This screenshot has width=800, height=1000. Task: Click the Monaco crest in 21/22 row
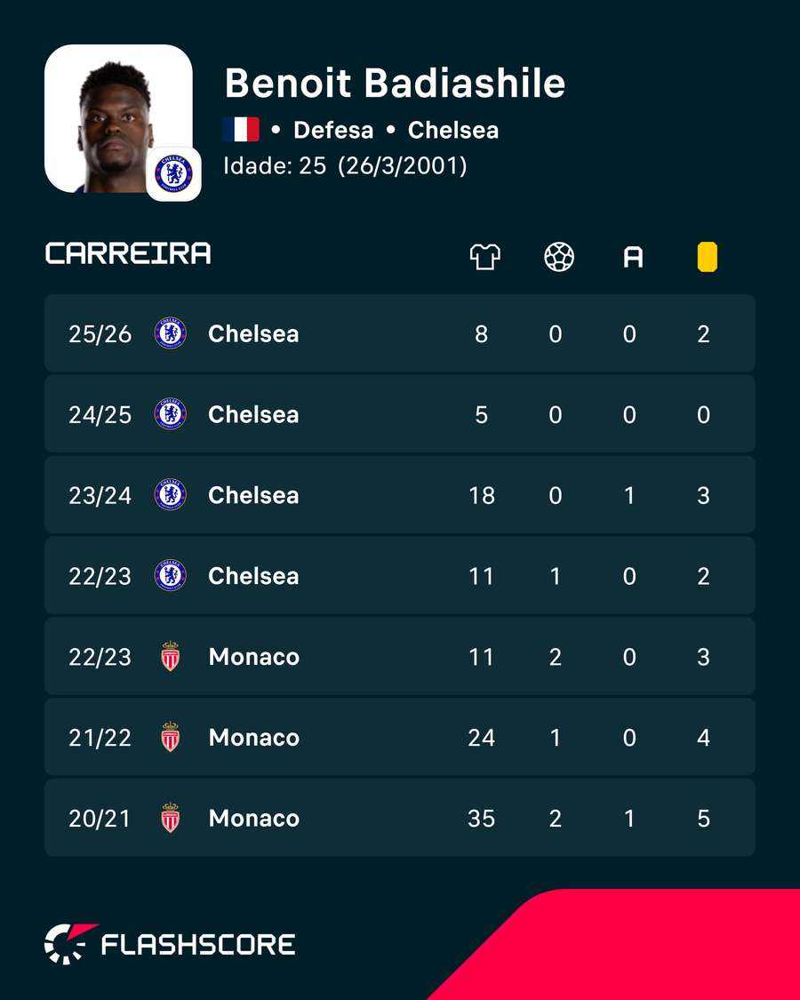pos(171,737)
